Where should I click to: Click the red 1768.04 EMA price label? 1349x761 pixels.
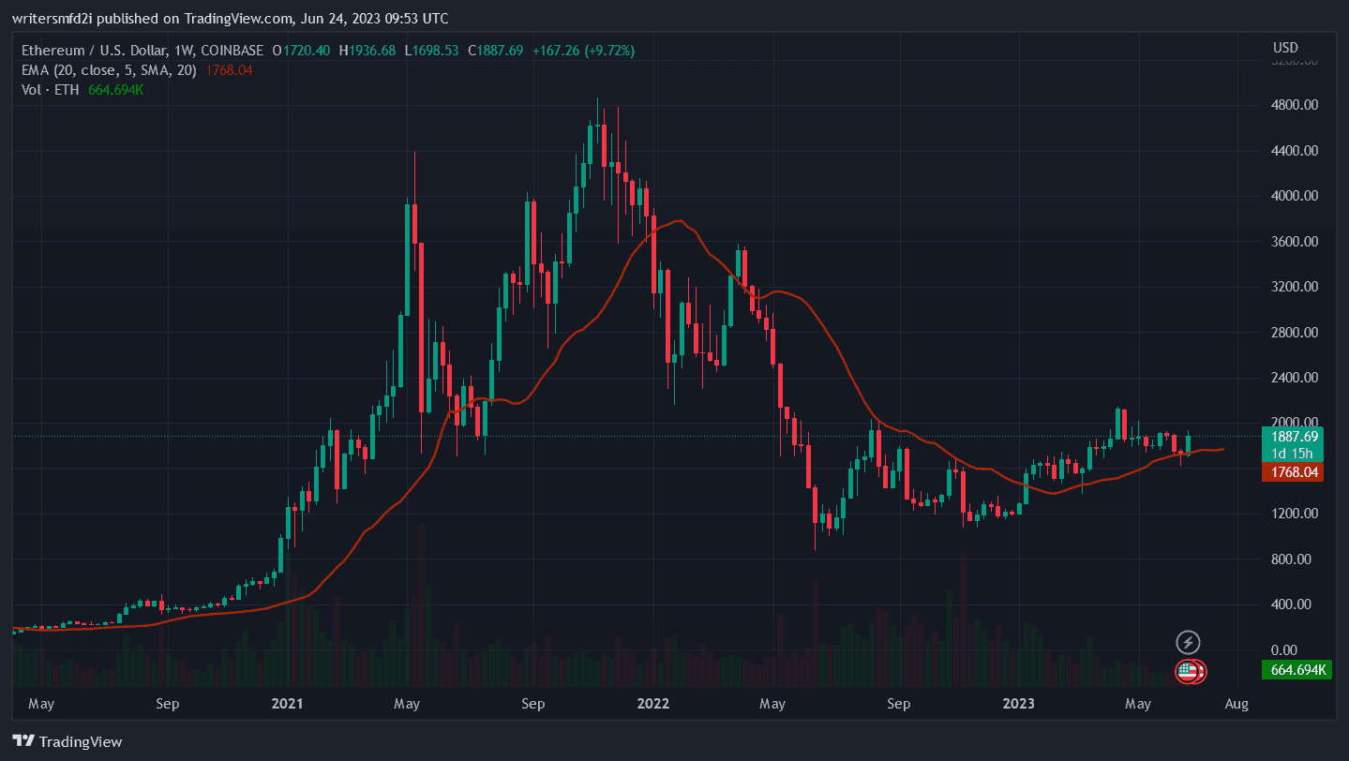[x=1295, y=473]
